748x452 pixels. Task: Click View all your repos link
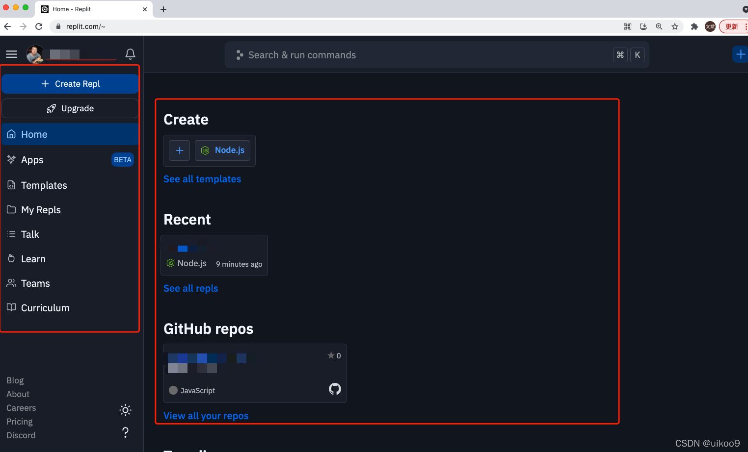(x=206, y=416)
